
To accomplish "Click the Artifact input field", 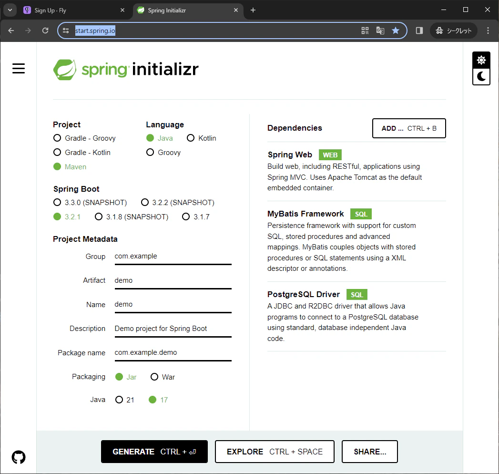I will pyautogui.click(x=173, y=281).
